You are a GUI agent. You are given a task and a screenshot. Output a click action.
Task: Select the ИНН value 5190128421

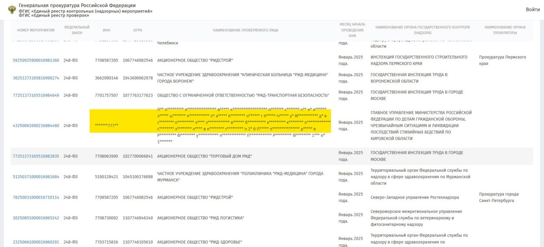click(106, 176)
